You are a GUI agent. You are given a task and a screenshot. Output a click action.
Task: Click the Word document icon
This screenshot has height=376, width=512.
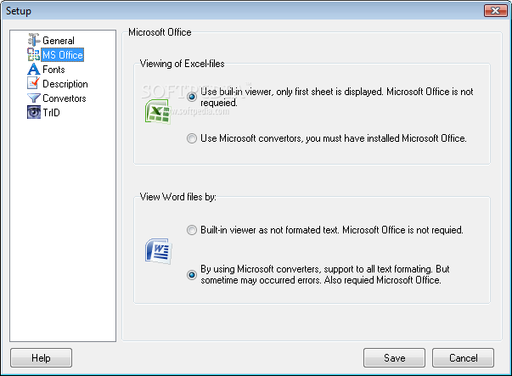(159, 251)
